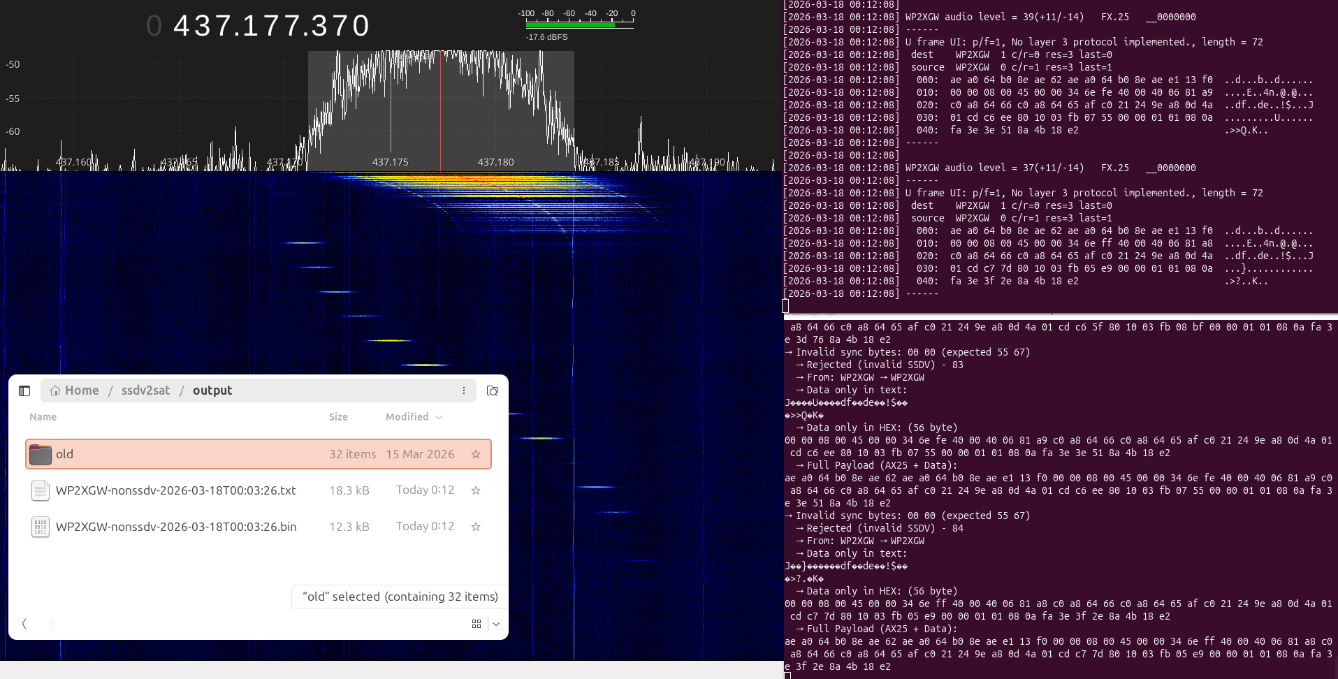Click the old folder icon
1338x679 pixels.
coord(41,454)
